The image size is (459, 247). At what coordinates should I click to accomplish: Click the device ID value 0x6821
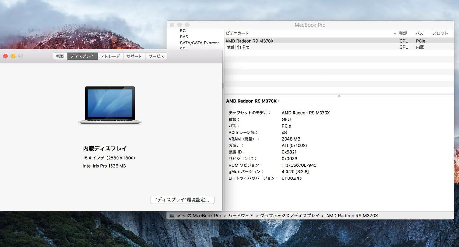289,152
